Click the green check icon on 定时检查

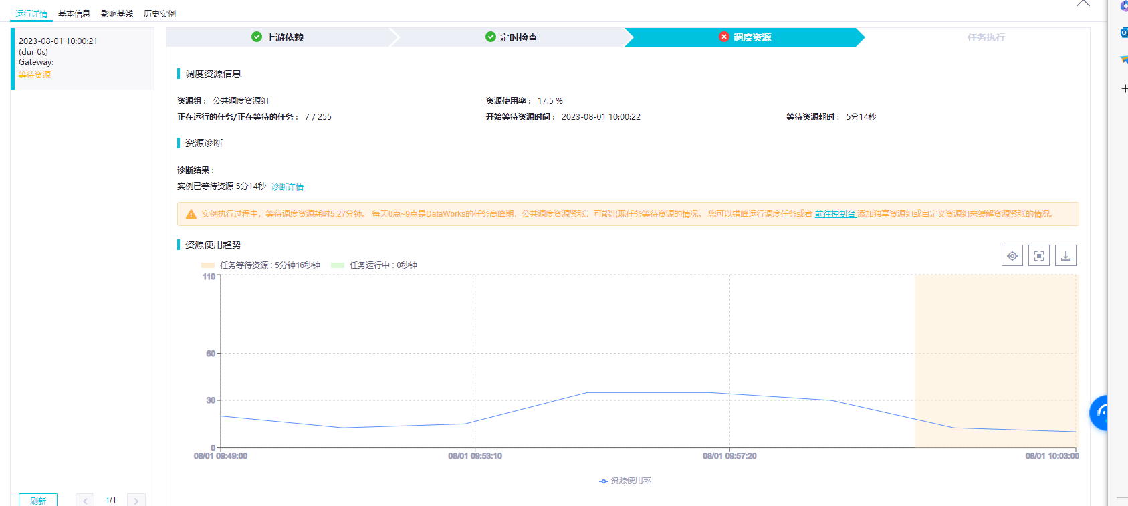tap(491, 37)
